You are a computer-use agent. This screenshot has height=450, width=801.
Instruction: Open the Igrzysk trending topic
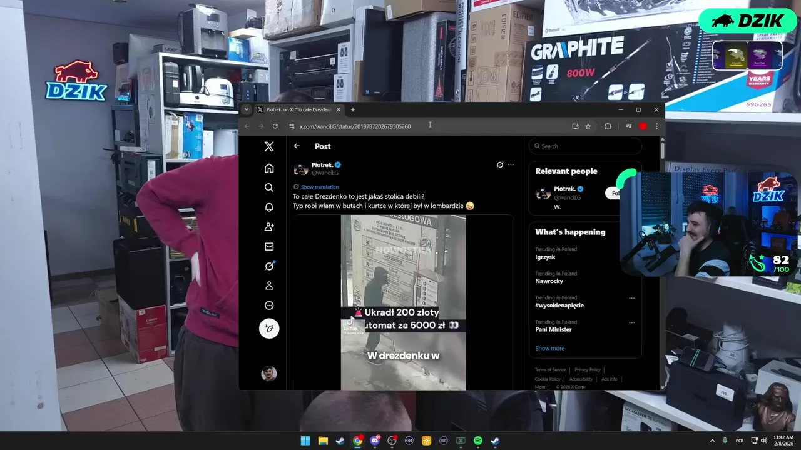tap(545, 257)
